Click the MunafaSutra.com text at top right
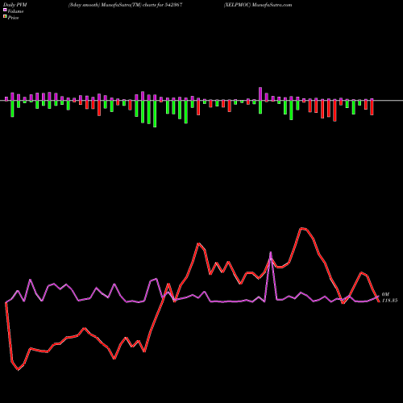Image resolution: width=403 pixels, height=403 pixels. [x=272, y=5]
